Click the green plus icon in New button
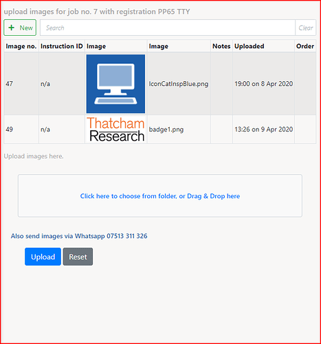The width and height of the screenshot is (321, 344). pyautogui.click(x=11, y=28)
